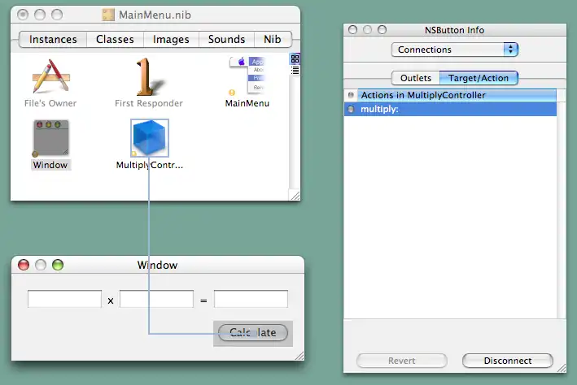Click the MainMenu instance icon
The image size is (577, 385).
[247, 76]
